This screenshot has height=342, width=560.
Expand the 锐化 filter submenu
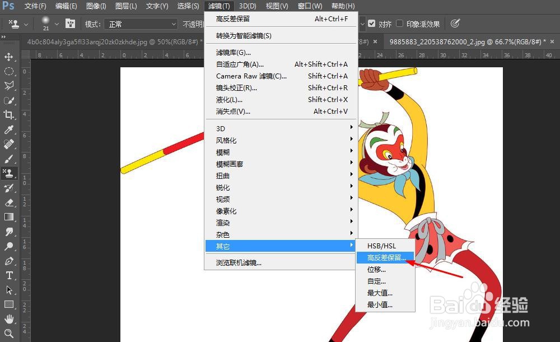click(281, 187)
